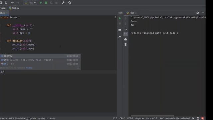Open the Test run configuration dropdown
Viewport: 213px width, 120px height.
tap(30, 3)
